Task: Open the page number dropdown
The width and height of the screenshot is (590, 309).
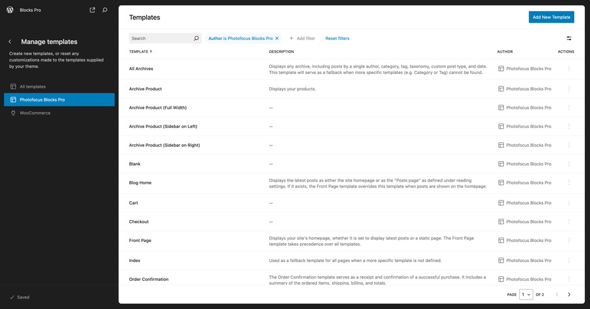Action: (526, 295)
